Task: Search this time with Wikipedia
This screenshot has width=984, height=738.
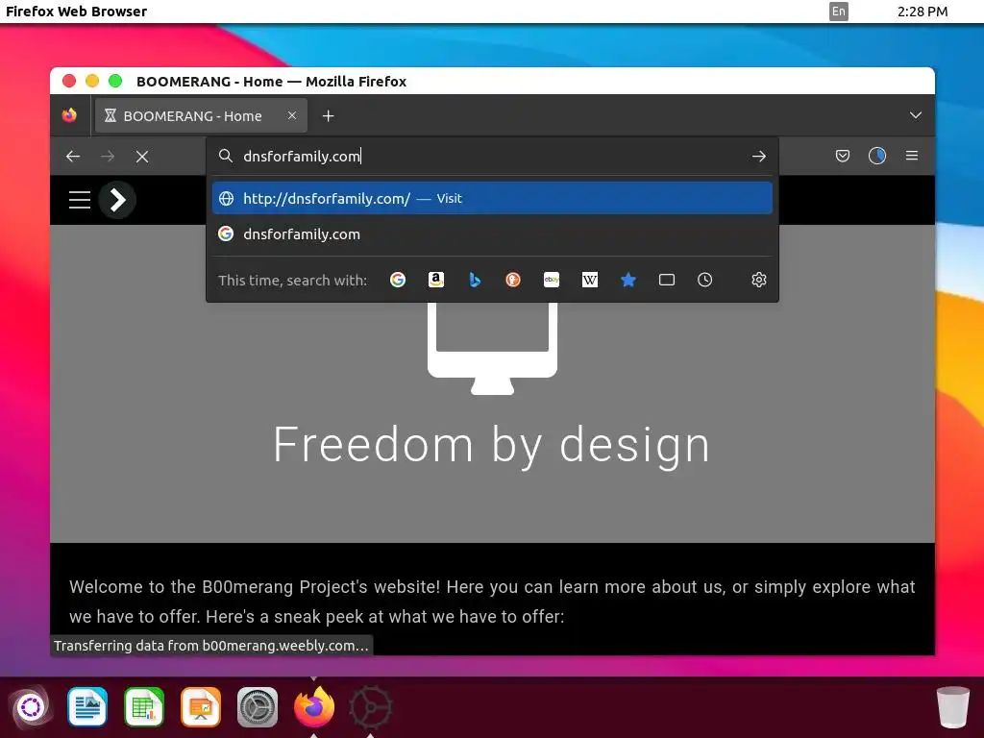Action: pyautogui.click(x=590, y=280)
